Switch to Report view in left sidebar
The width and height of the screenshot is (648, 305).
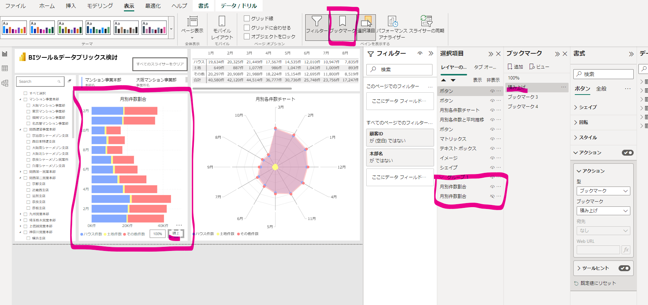point(5,54)
